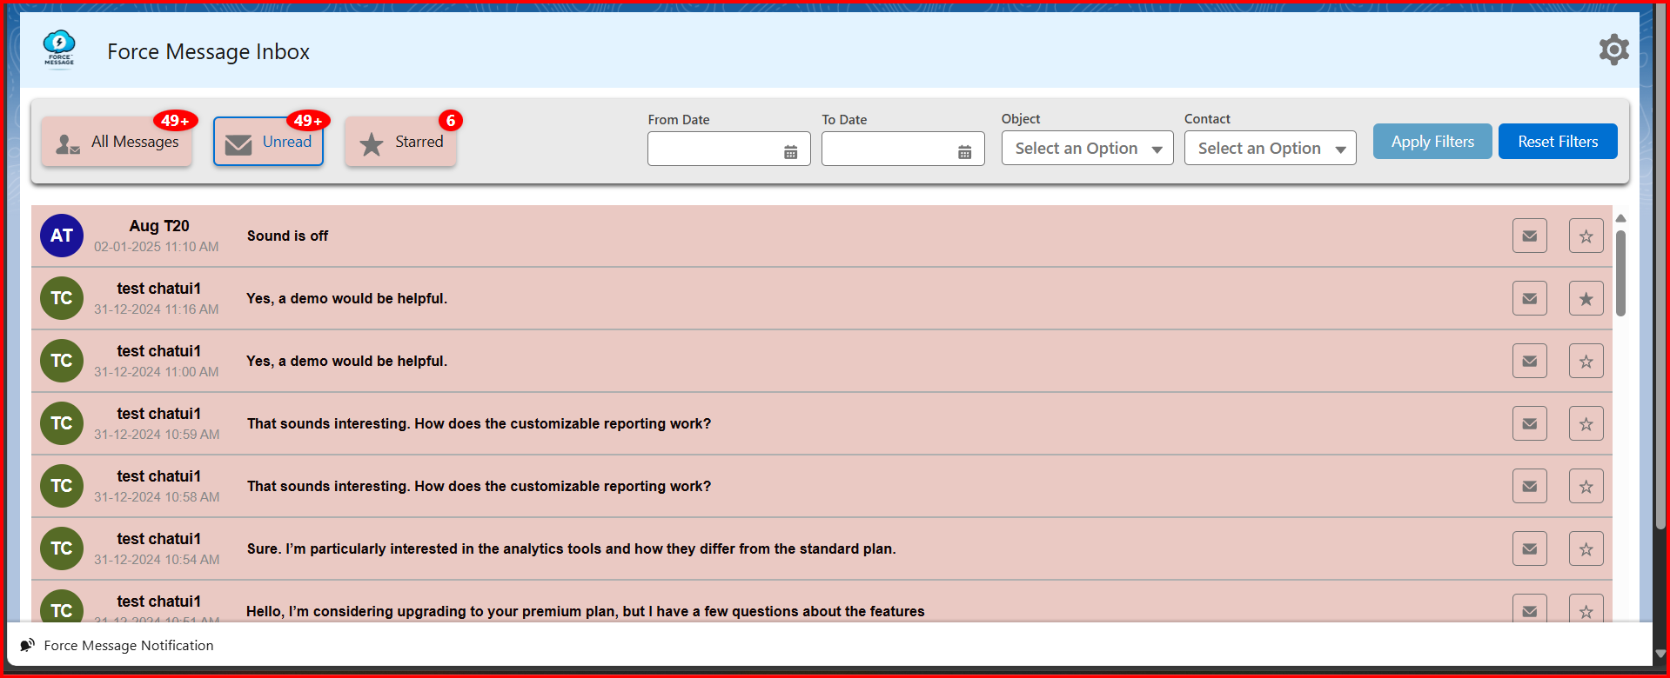Click the Apply Filters button
This screenshot has width=1670, height=678.
click(1432, 142)
